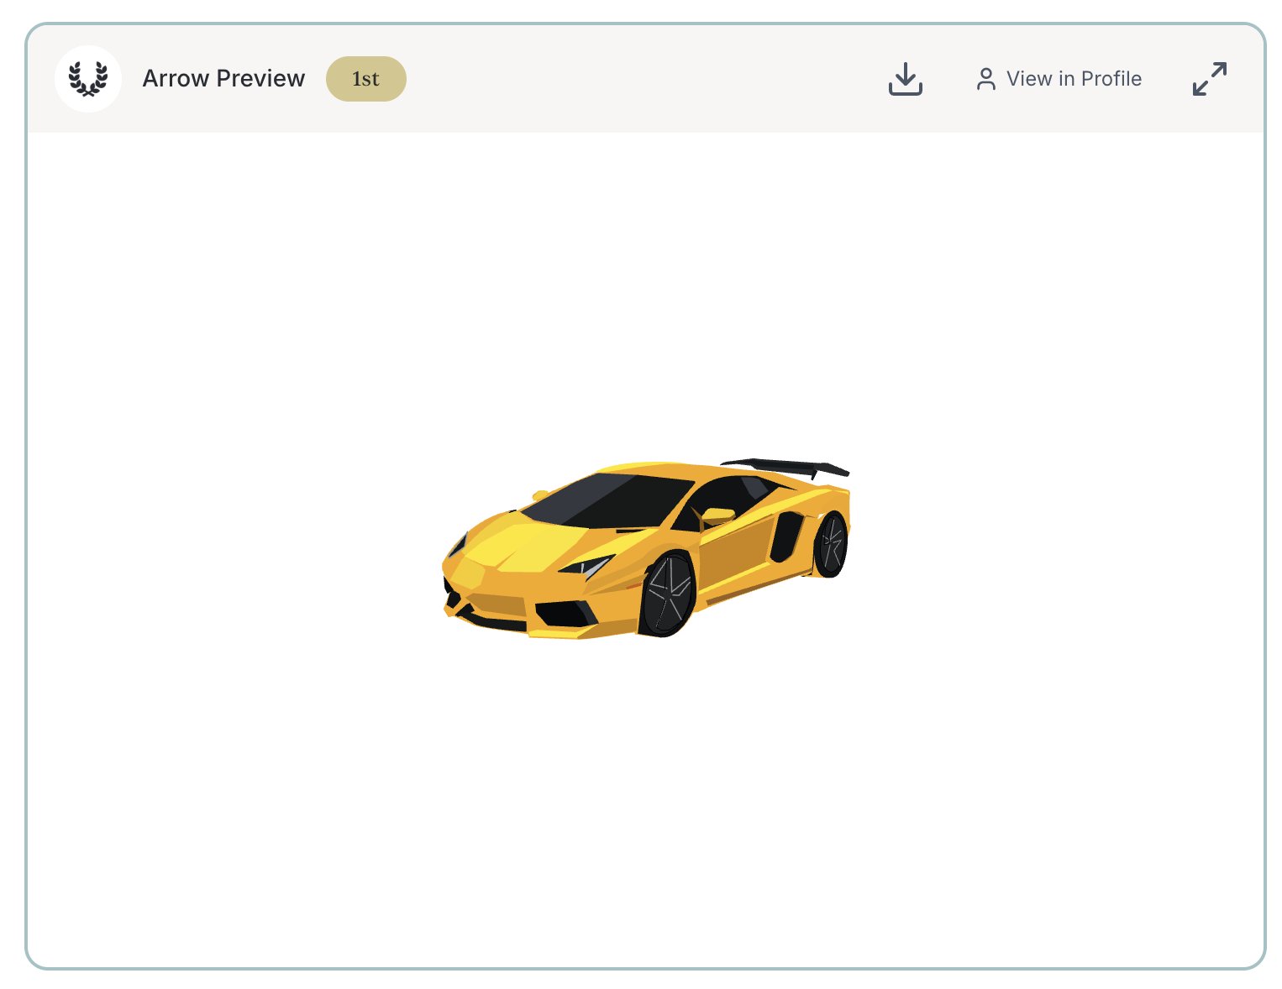Click the laurel wreath award icon
Screen dimensions: 1282x989
[88, 79]
